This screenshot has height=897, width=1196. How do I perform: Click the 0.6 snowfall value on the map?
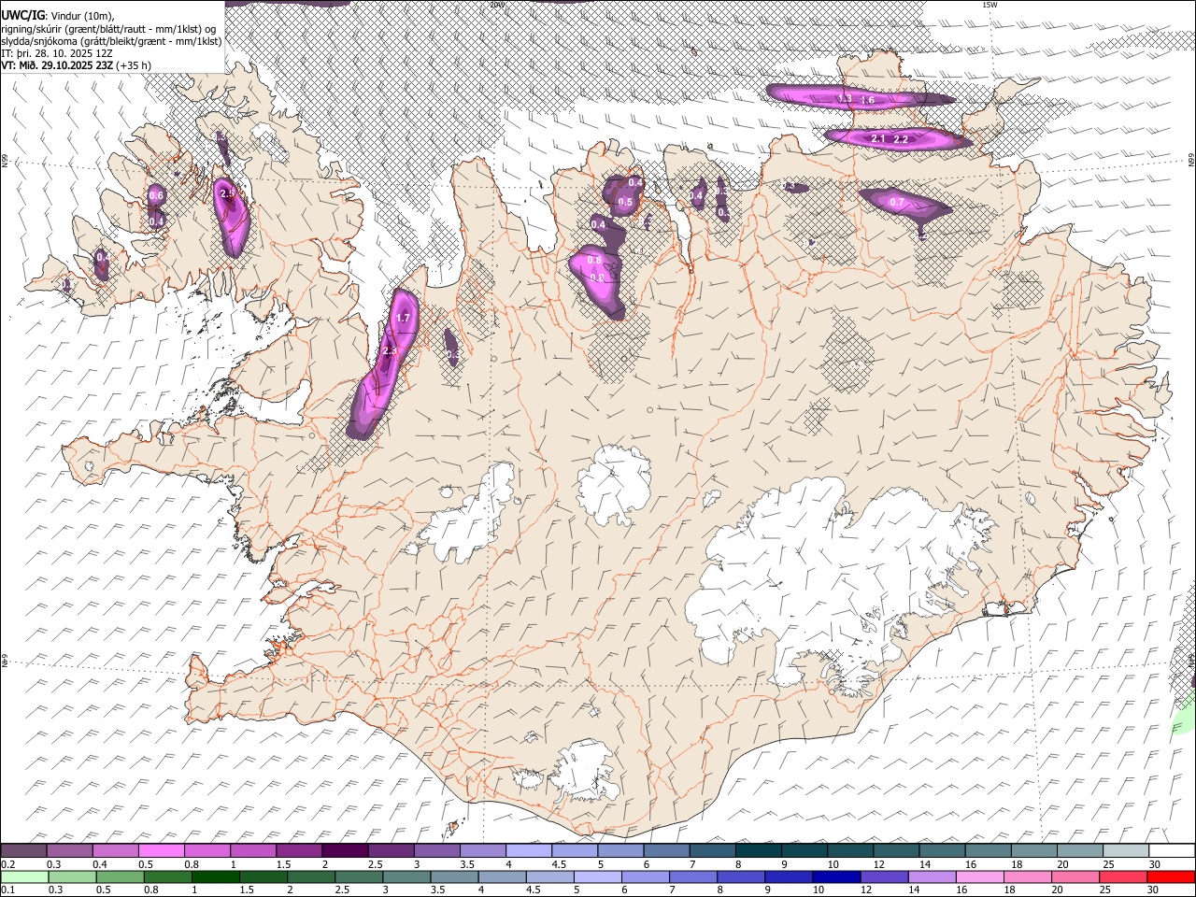(x=156, y=195)
